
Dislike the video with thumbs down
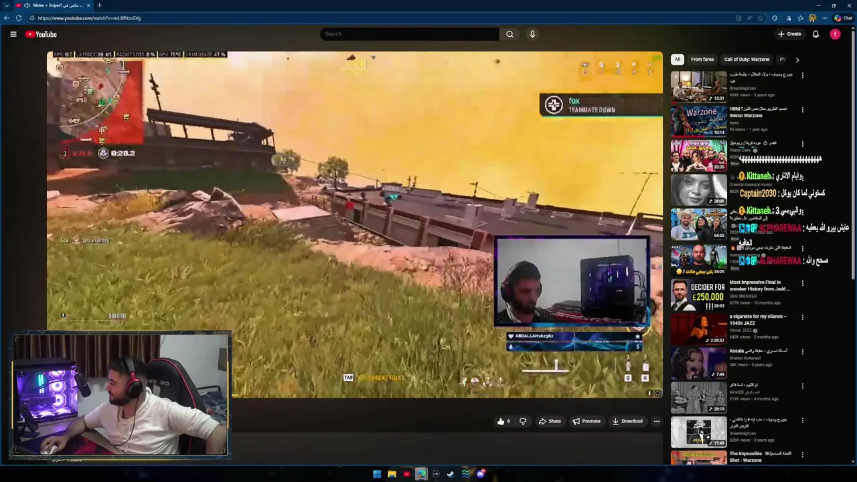(523, 421)
